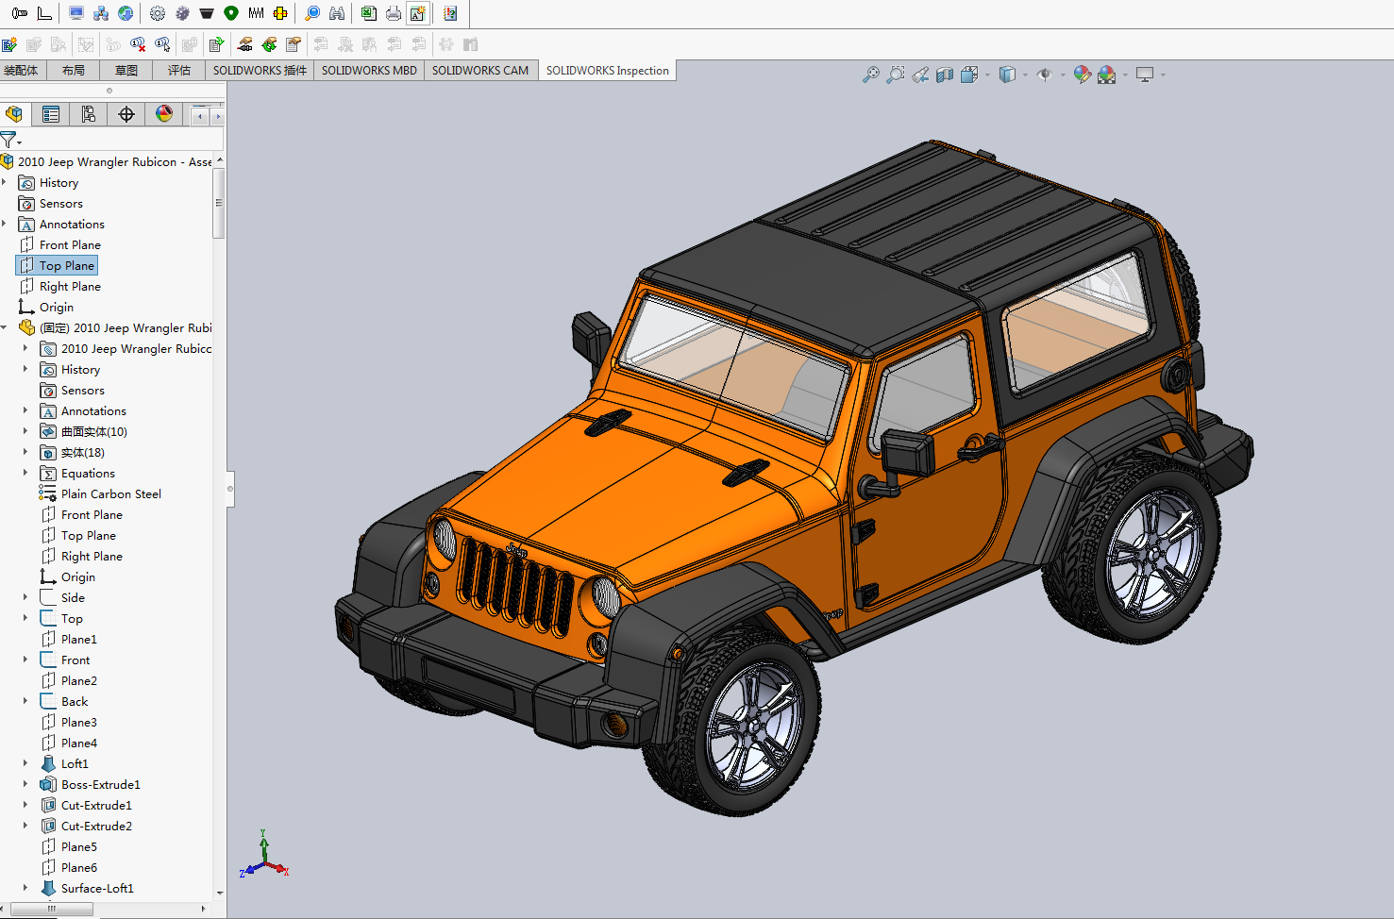Switch to the SOLIDWORKS CAM tab

pos(479,71)
